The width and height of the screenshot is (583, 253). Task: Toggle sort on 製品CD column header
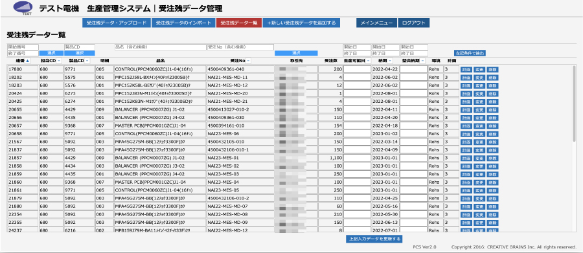(x=87, y=61)
